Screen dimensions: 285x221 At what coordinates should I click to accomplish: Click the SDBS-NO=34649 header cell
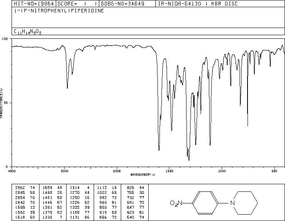[x=128, y=4]
